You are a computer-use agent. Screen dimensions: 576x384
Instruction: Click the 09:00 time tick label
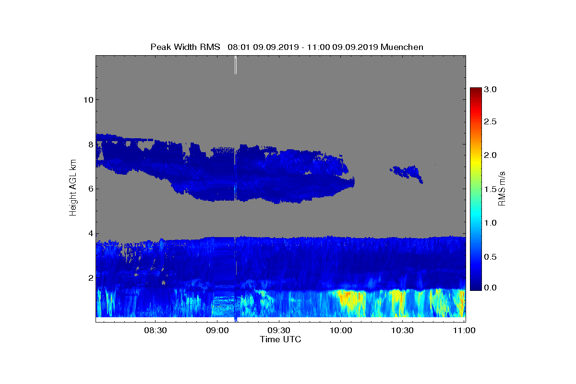click(x=217, y=330)
